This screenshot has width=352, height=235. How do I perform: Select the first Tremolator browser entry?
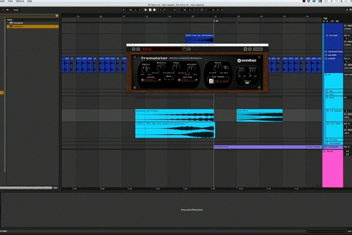click(x=33, y=23)
